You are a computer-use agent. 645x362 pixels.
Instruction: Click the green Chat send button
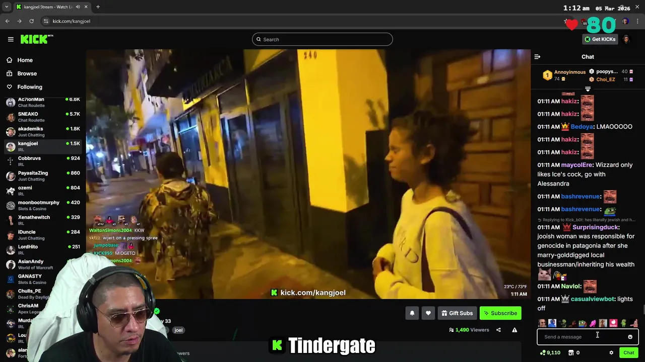628,353
